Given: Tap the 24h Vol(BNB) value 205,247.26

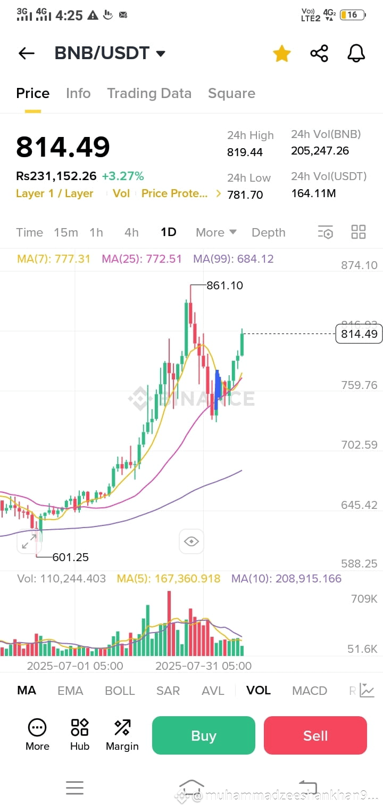Looking at the screenshot, I should [320, 151].
